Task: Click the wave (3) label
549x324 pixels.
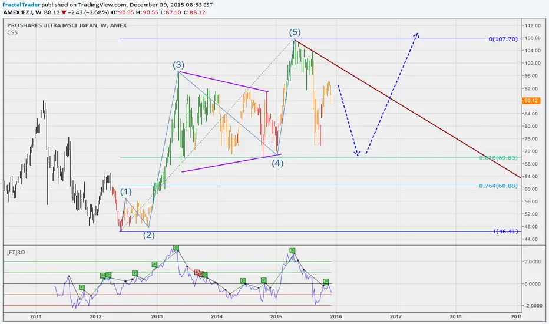Action: click(x=178, y=65)
